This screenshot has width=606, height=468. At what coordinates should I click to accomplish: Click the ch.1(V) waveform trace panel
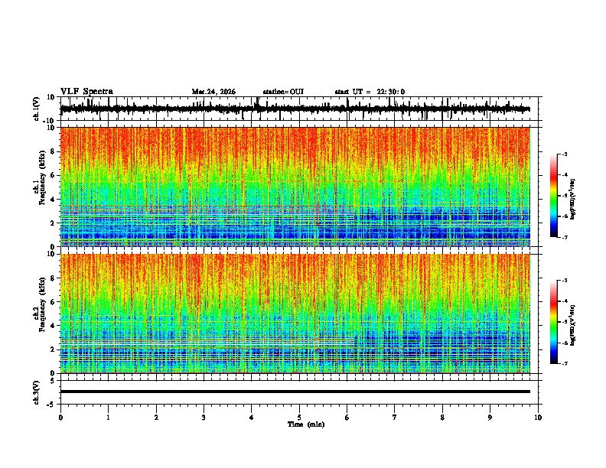(301, 109)
